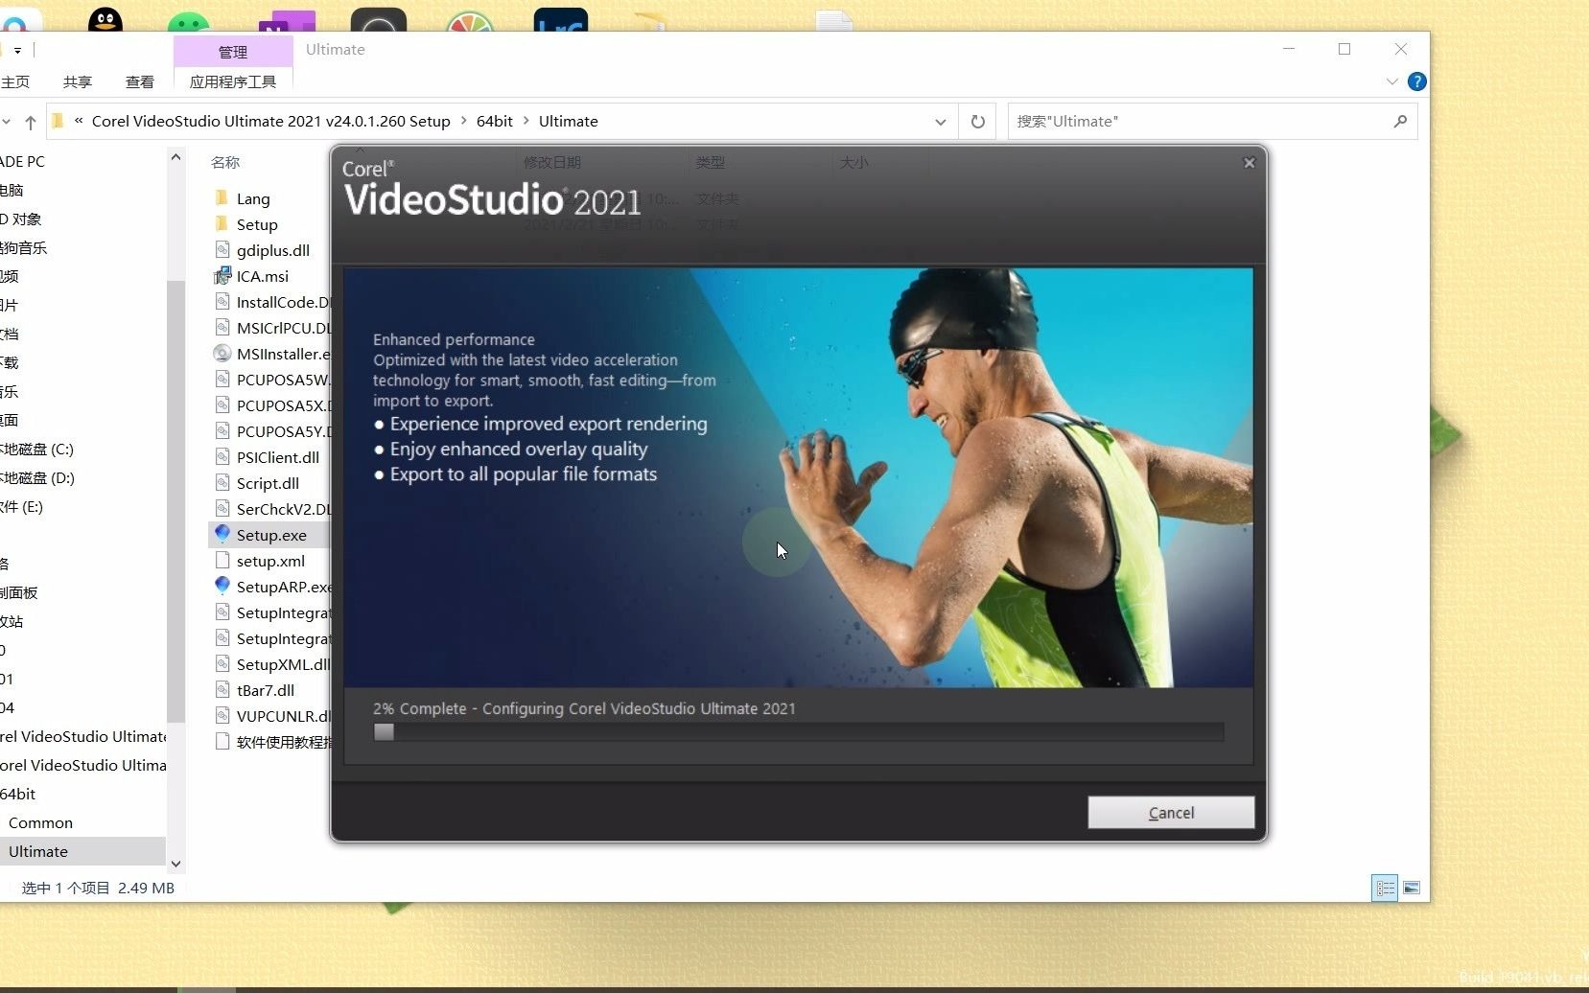This screenshot has height=993, width=1589.
Task: Open the Setup folder
Action: (257, 224)
